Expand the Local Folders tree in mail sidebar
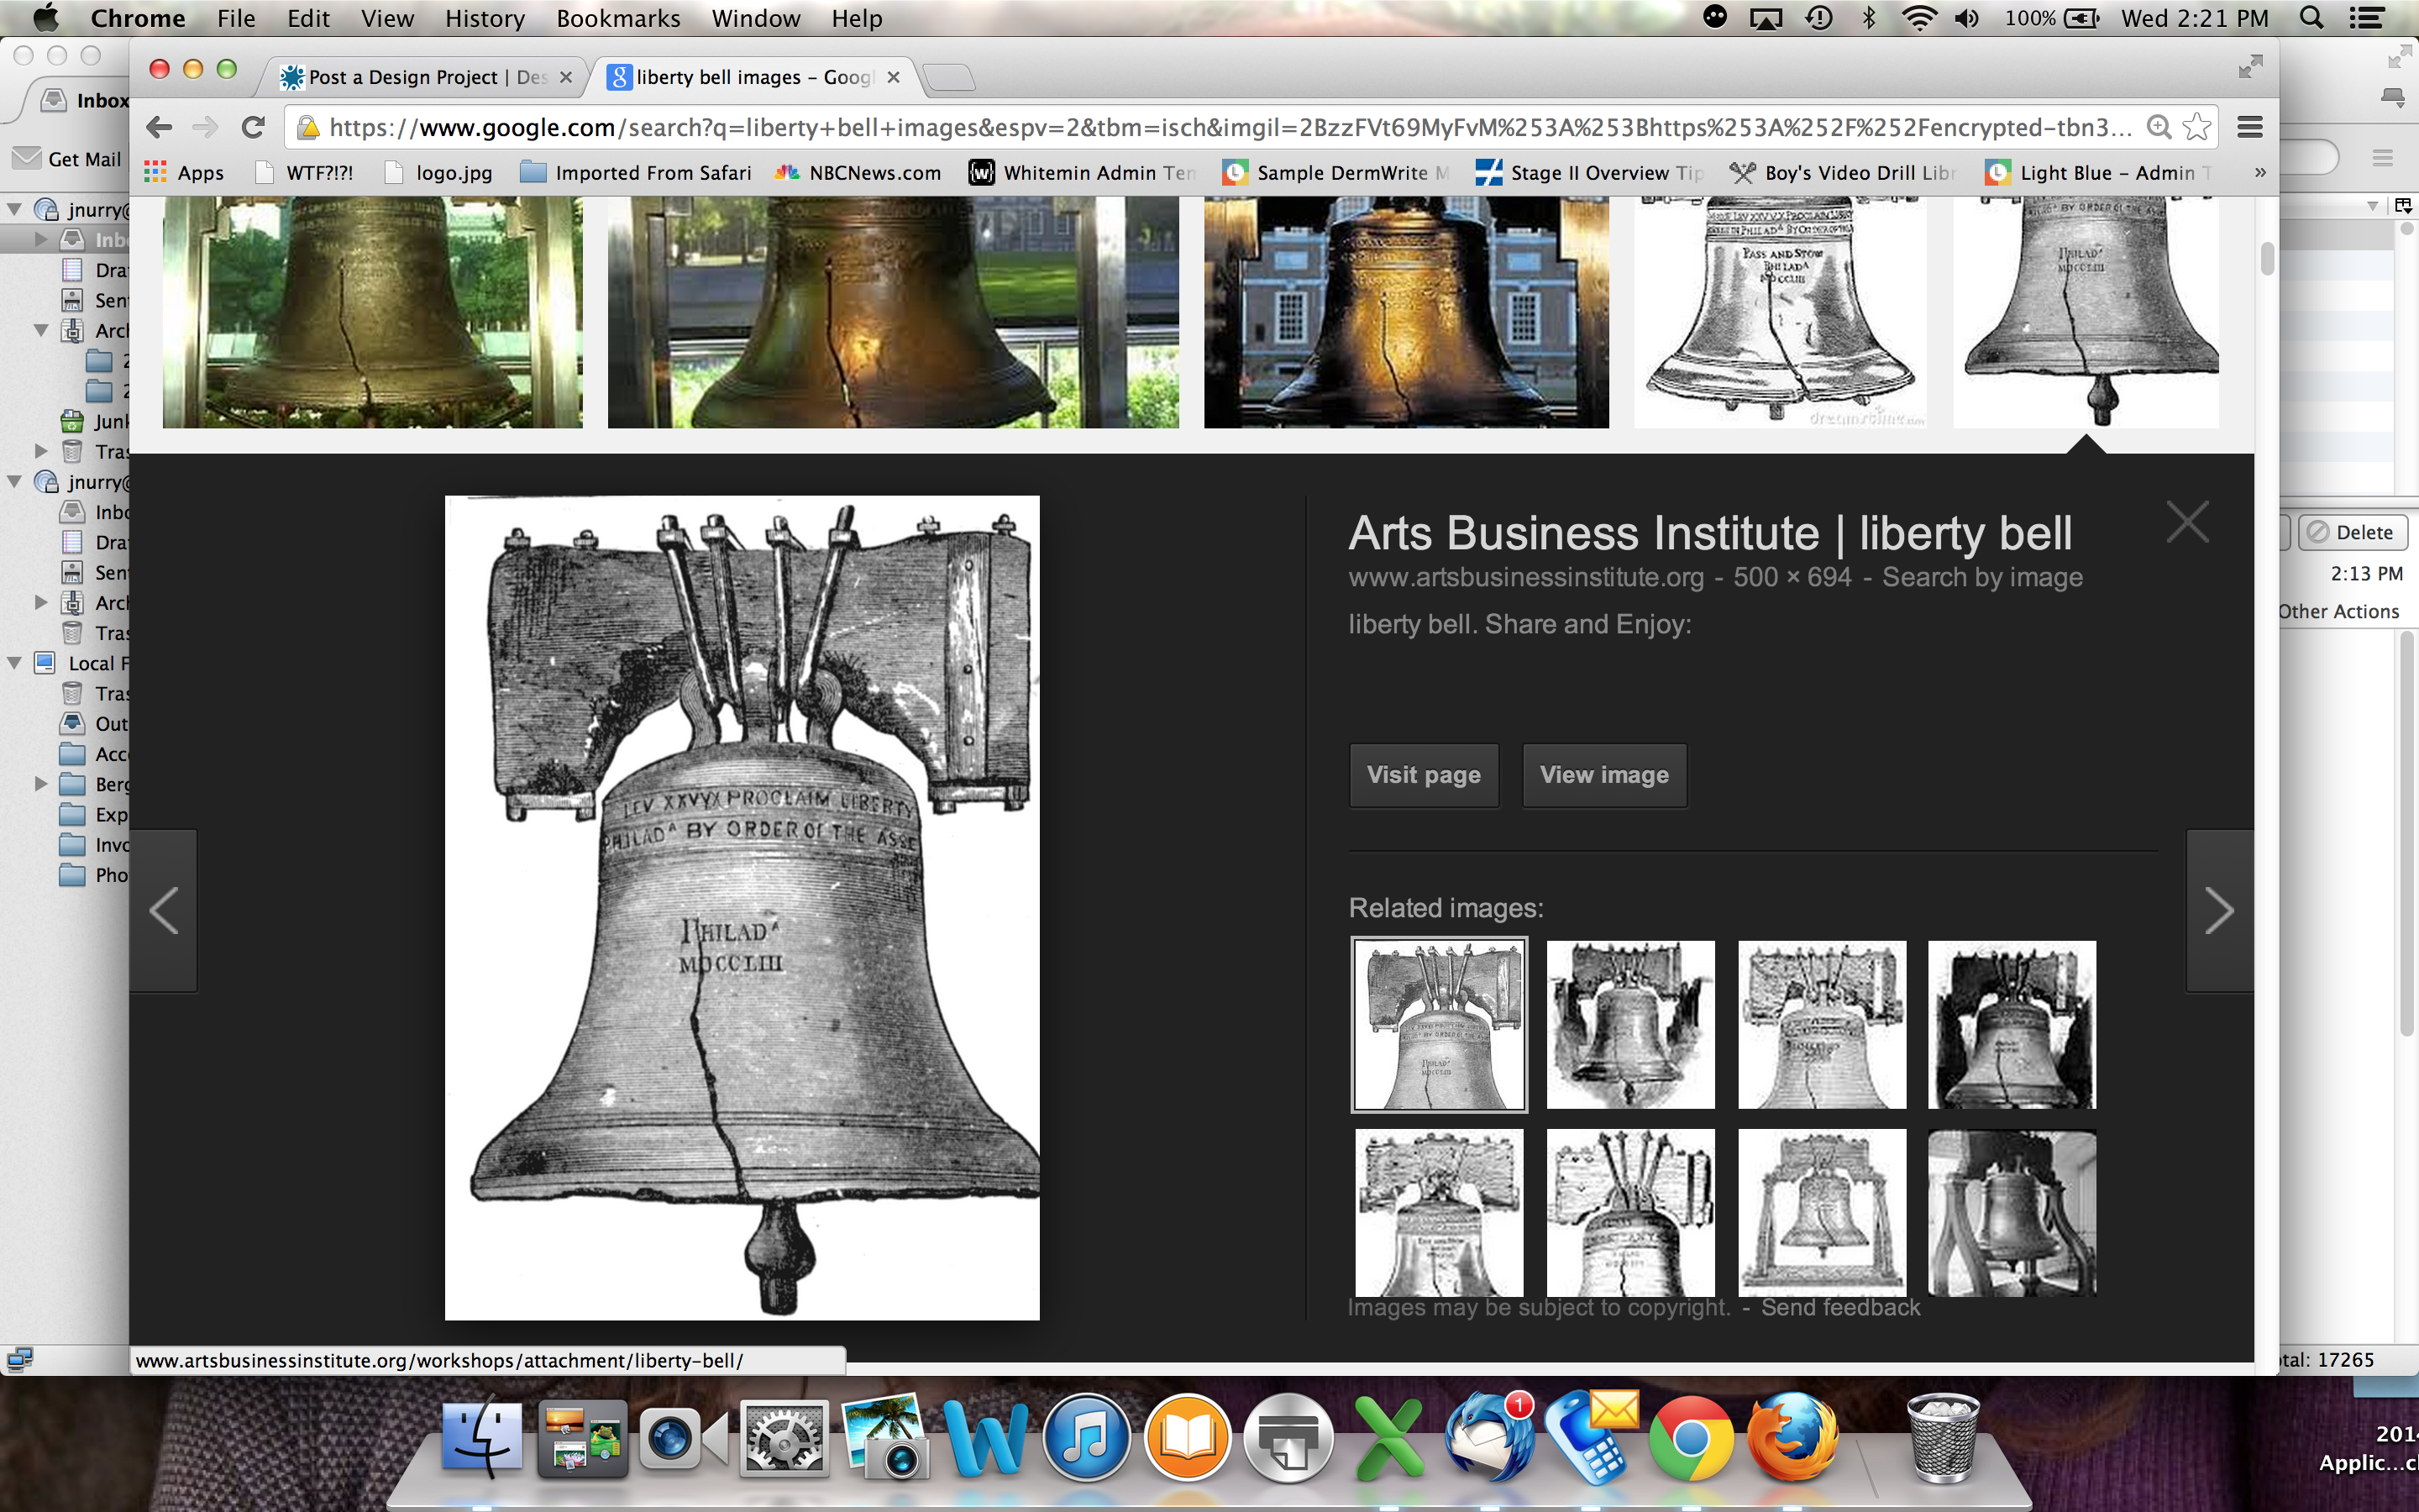Image resolution: width=2419 pixels, height=1512 pixels. 15,663
